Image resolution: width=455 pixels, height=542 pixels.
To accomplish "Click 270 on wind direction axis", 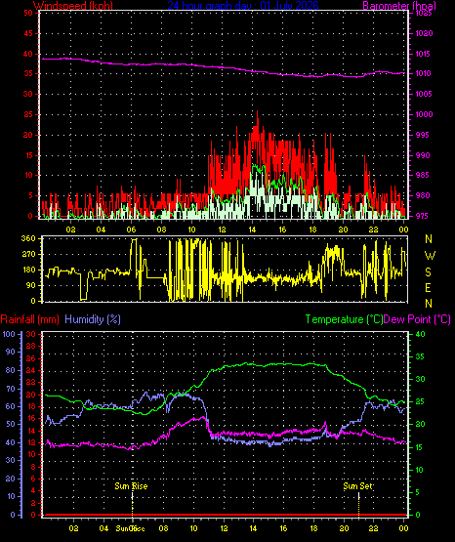I will [x=28, y=254].
